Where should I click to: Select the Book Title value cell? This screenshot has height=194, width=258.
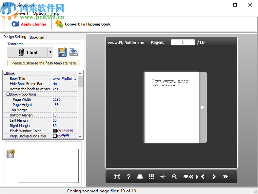[x=65, y=79]
